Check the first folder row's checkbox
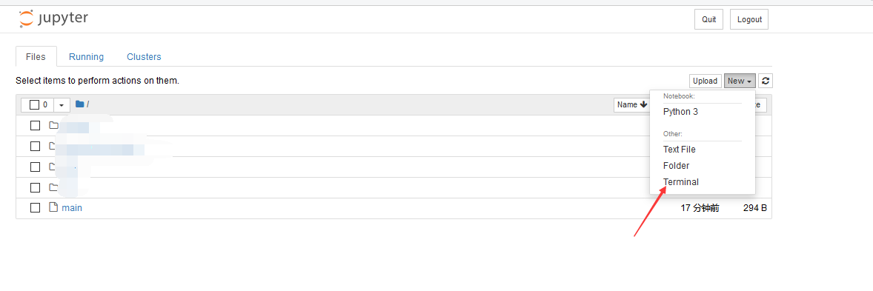The height and width of the screenshot is (291, 873). point(35,125)
